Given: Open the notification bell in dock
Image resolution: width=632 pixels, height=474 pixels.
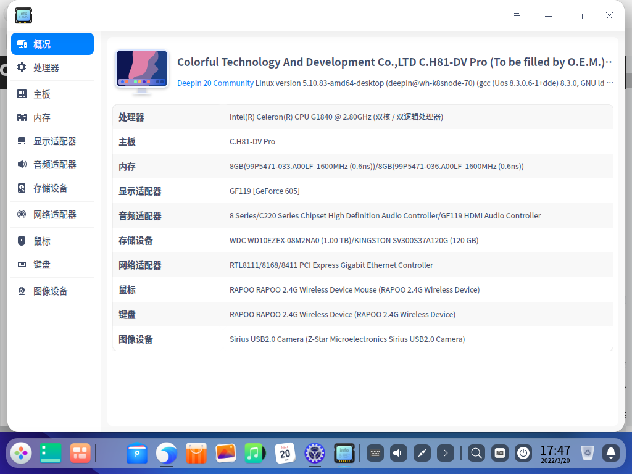Looking at the screenshot, I should coord(611,453).
